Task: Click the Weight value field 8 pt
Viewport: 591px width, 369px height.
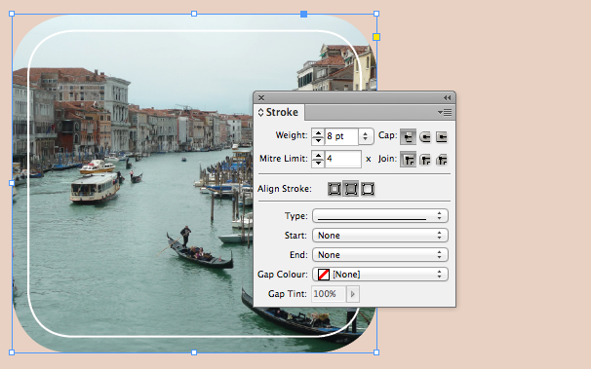Action: (341, 136)
